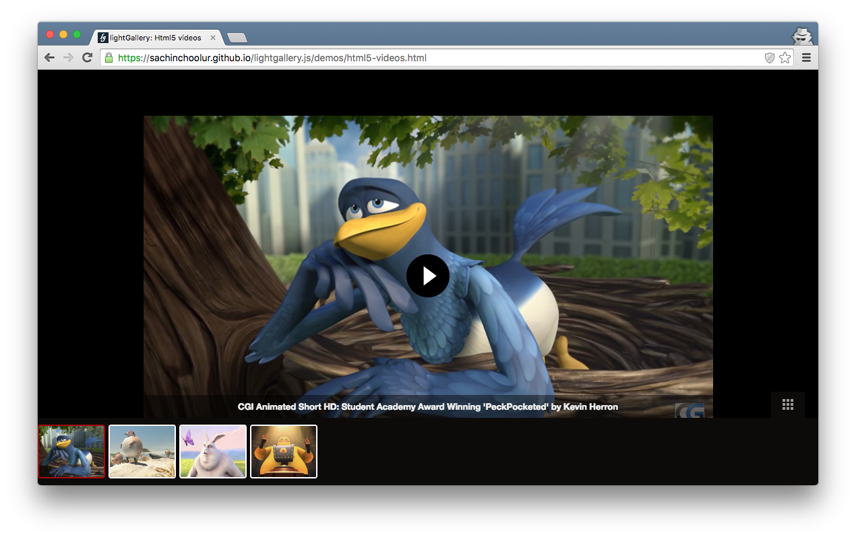Open the yellow robot thumbnail
Image resolution: width=856 pixels, height=539 pixels.
pos(284,452)
